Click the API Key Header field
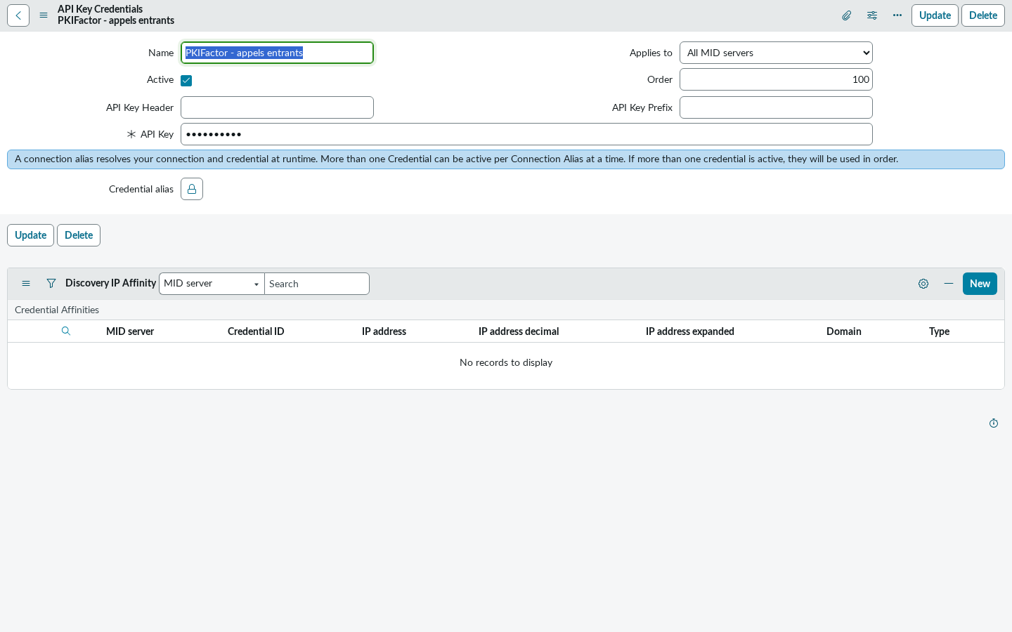 (x=277, y=107)
